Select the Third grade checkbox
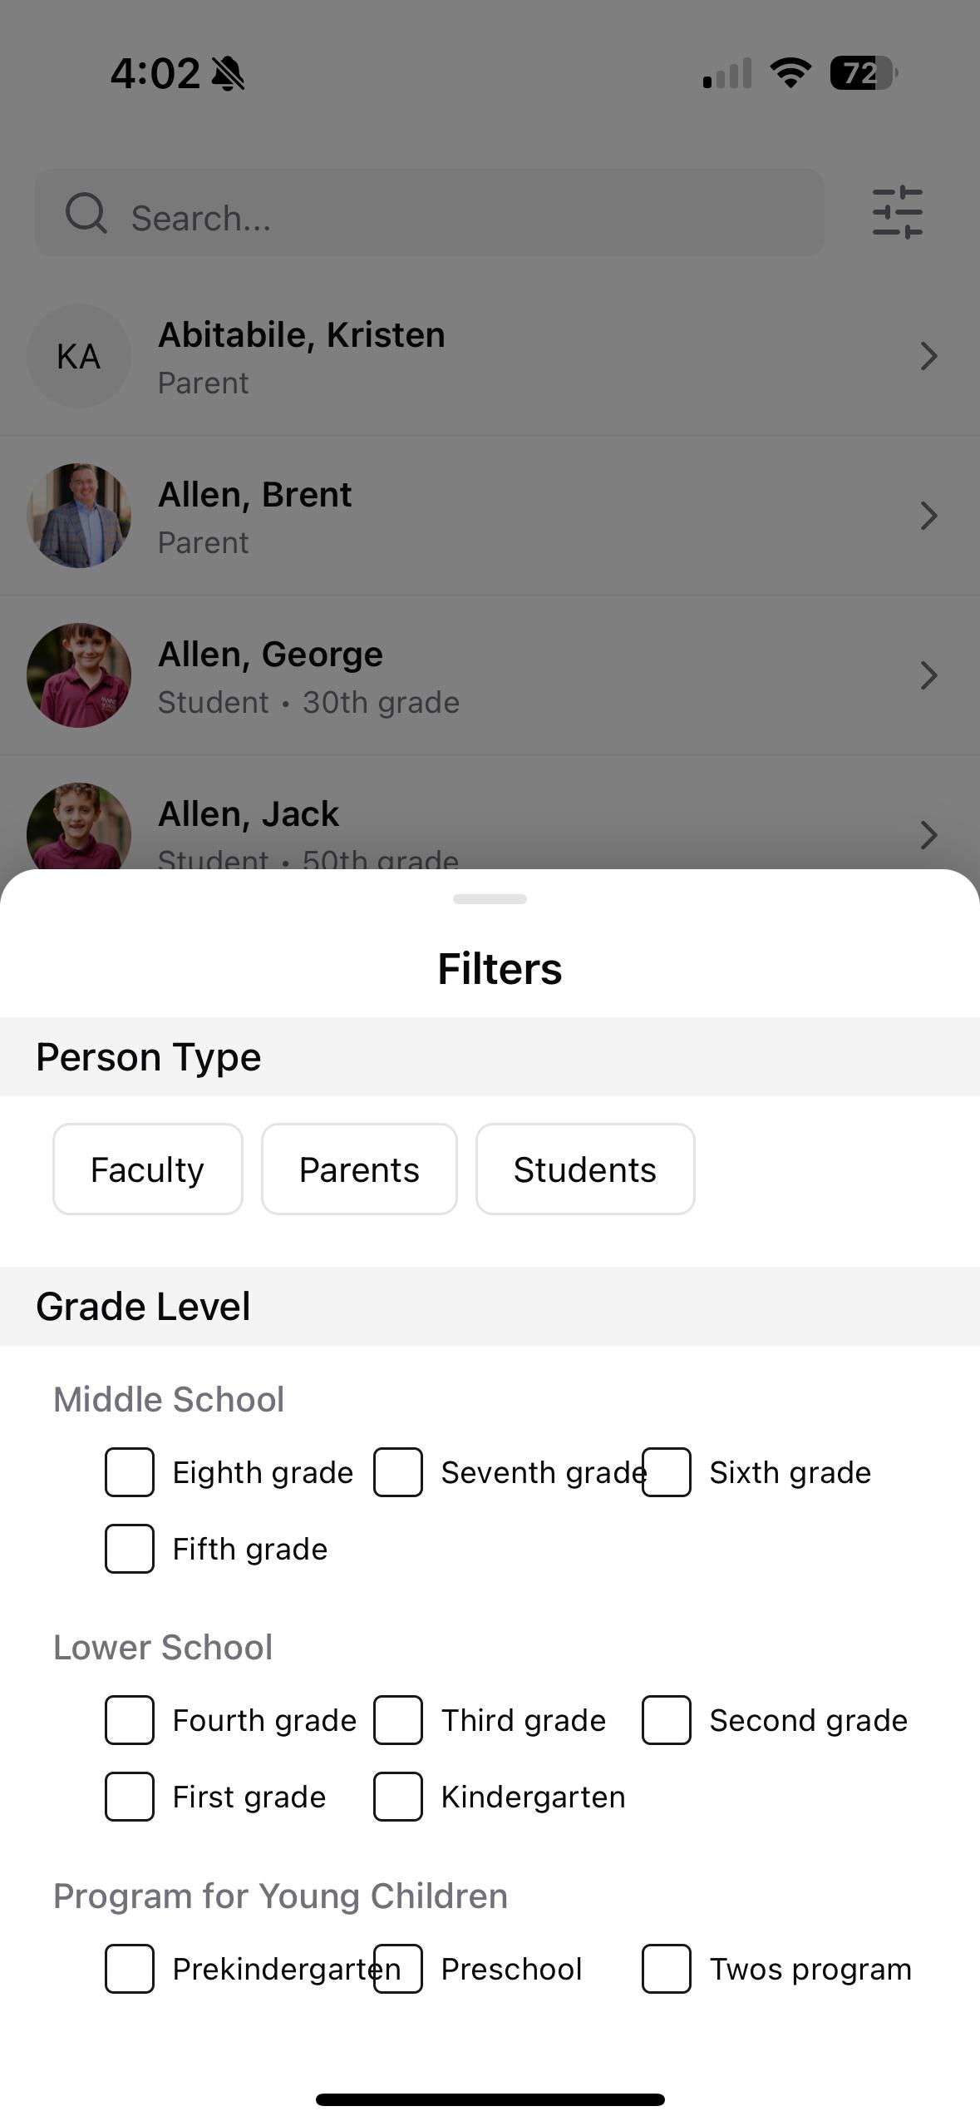 [x=398, y=1720]
